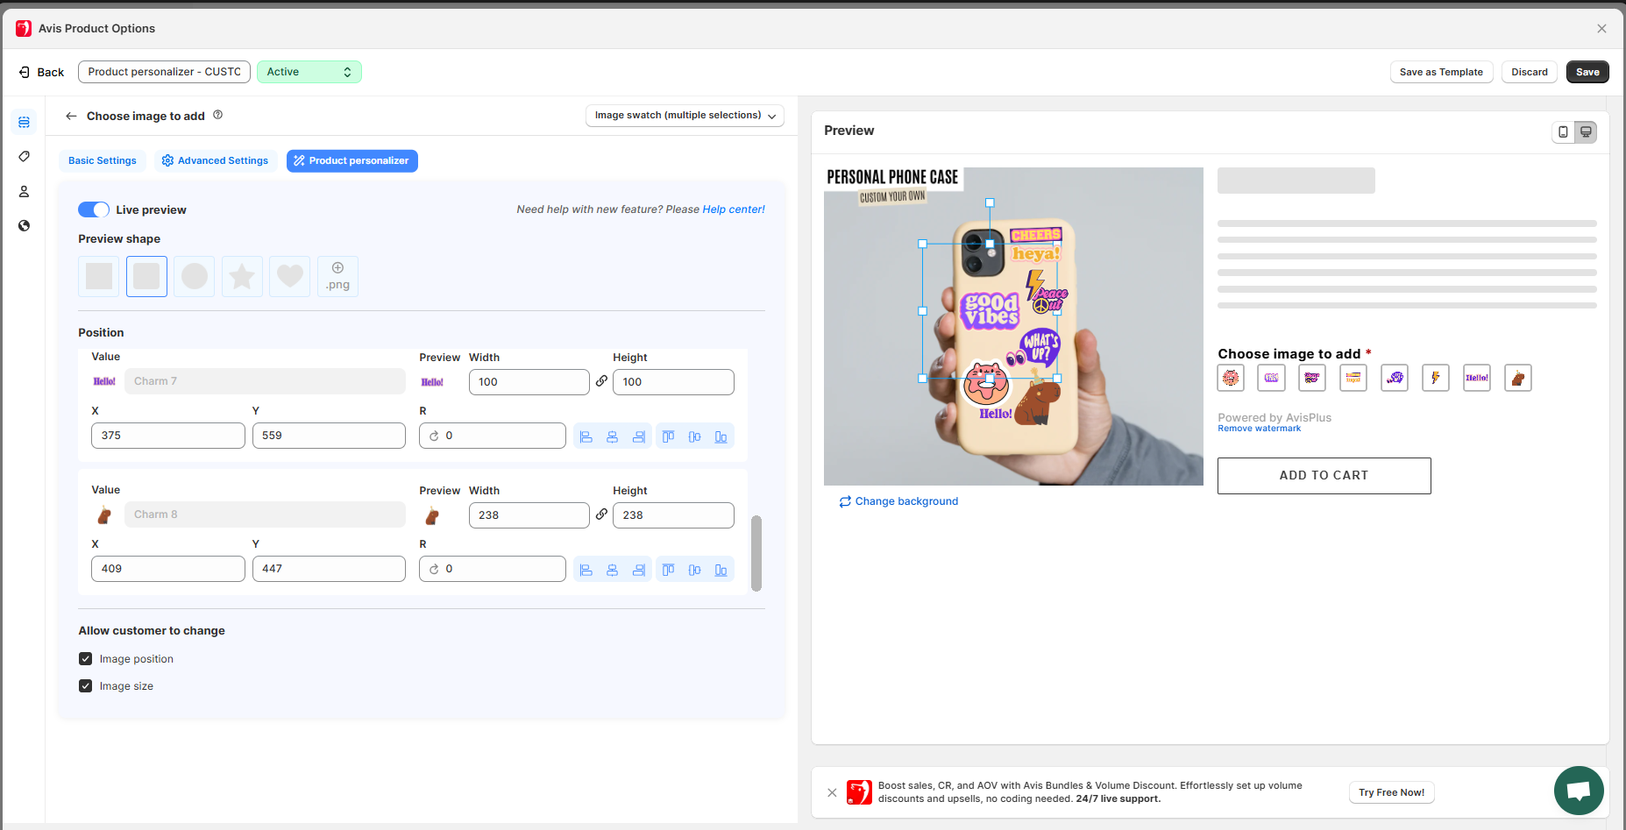Screen dimensions: 1626x830
Task: Open the Help center link
Action: pyautogui.click(x=733, y=209)
